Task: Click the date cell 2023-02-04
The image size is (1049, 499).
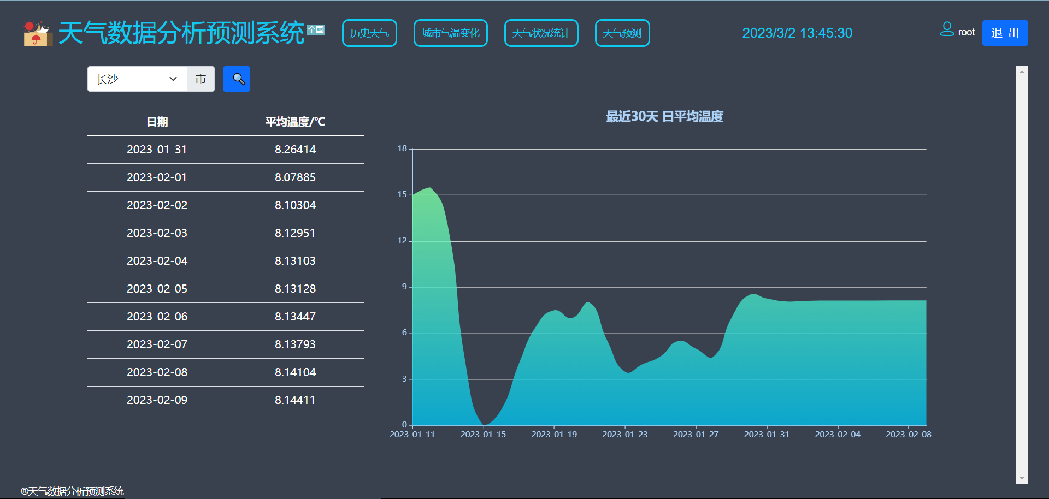Action: point(157,261)
